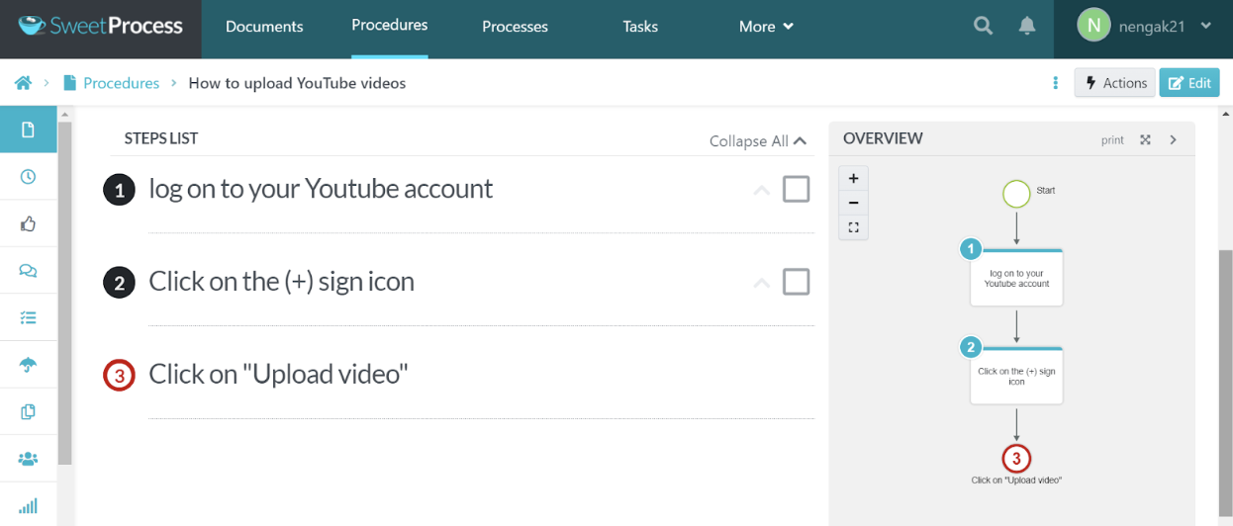
Task: Collapse step 1 using its chevron
Action: (x=761, y=190)
